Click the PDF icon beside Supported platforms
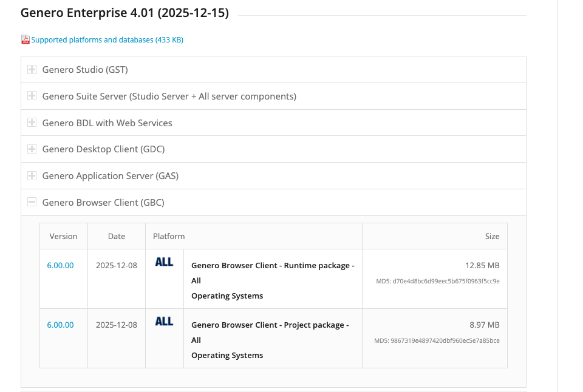This screenshot has height=392, width=583. point(26,40)
